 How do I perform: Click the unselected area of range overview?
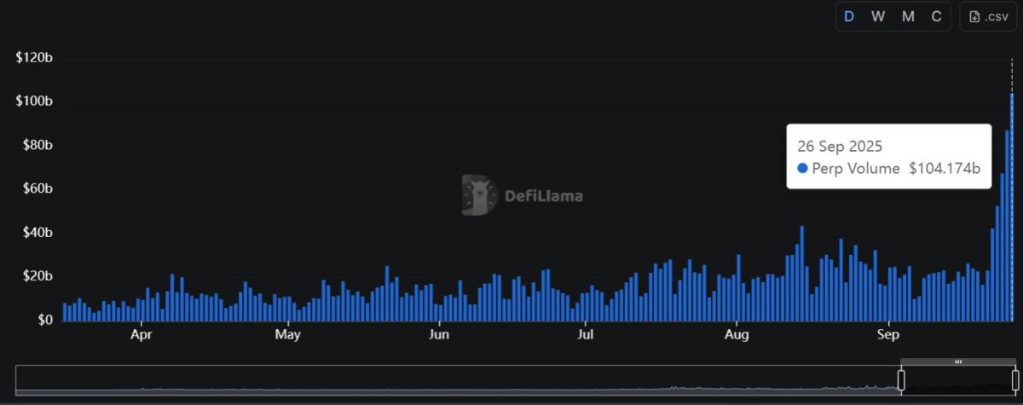[x=458, y=380]
